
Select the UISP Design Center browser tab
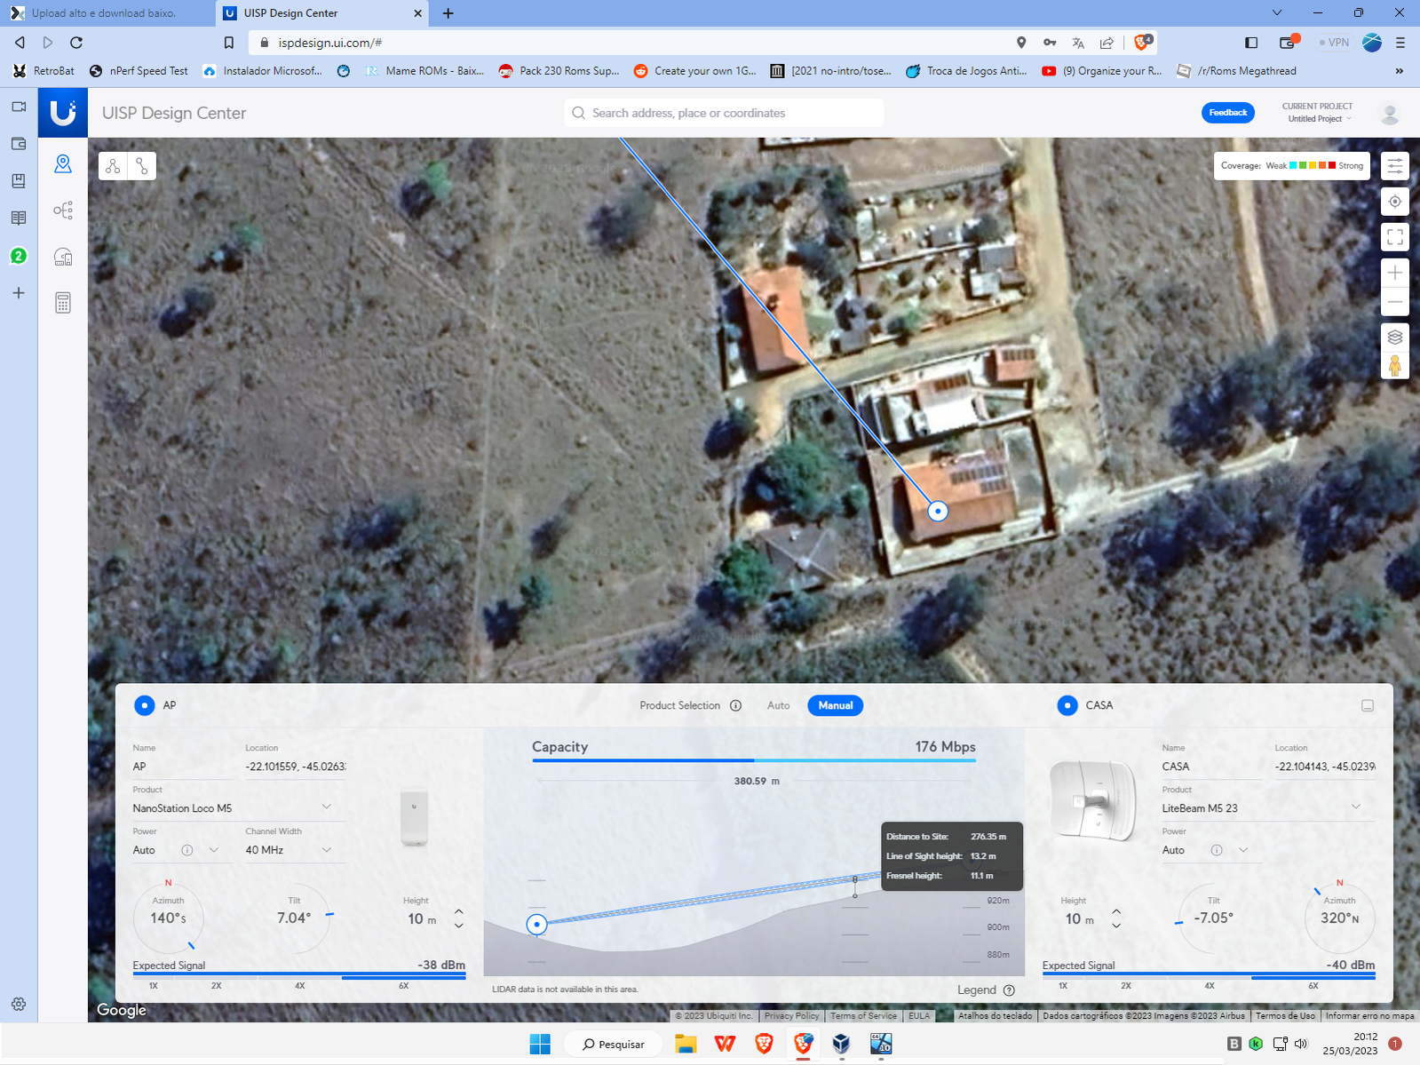321,13
